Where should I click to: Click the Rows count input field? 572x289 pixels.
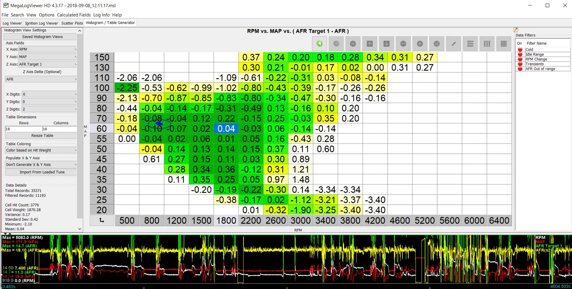click(24, 129)
